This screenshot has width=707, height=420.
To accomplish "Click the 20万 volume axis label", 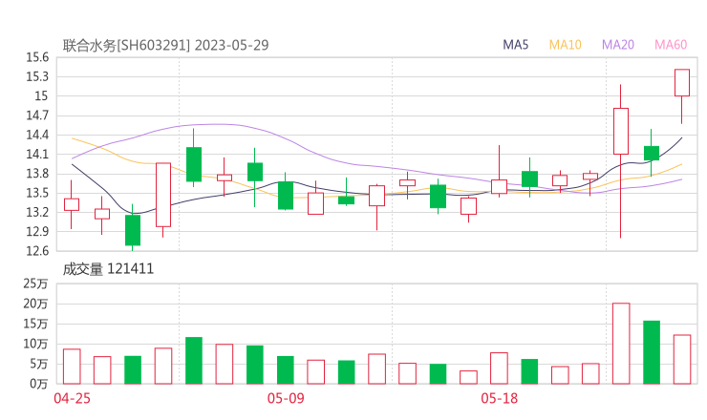I will point(35,304).
